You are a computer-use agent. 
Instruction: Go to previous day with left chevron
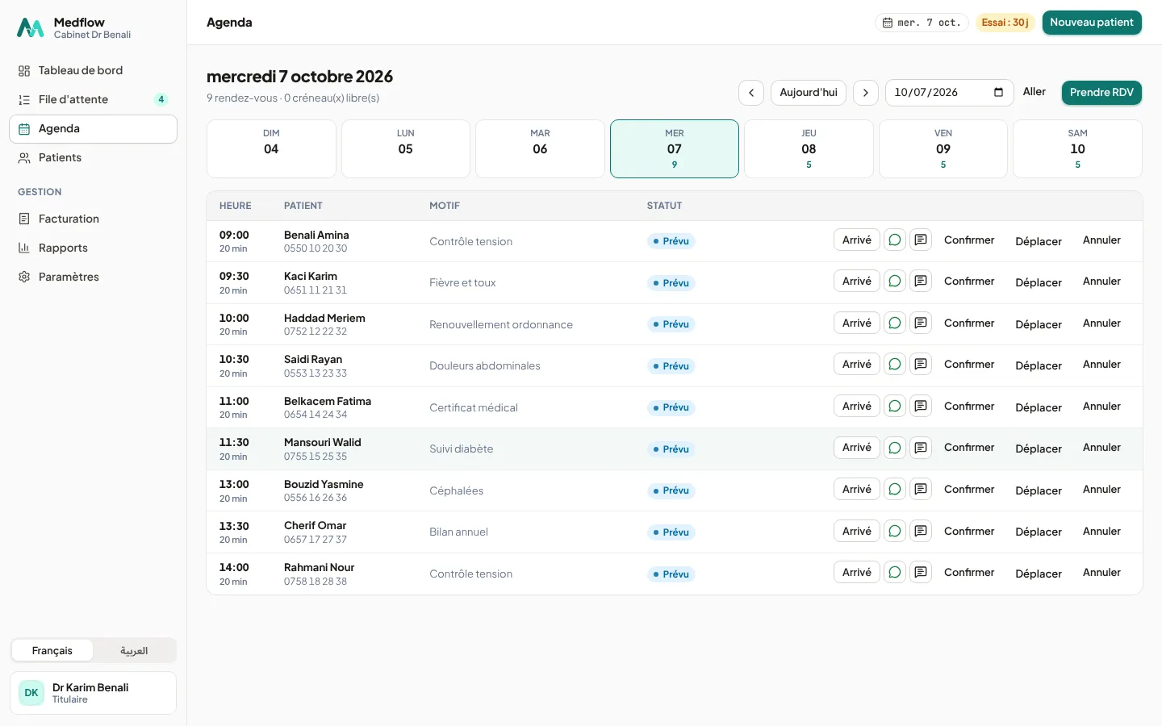pyautogui.click(x=751, y=93)
